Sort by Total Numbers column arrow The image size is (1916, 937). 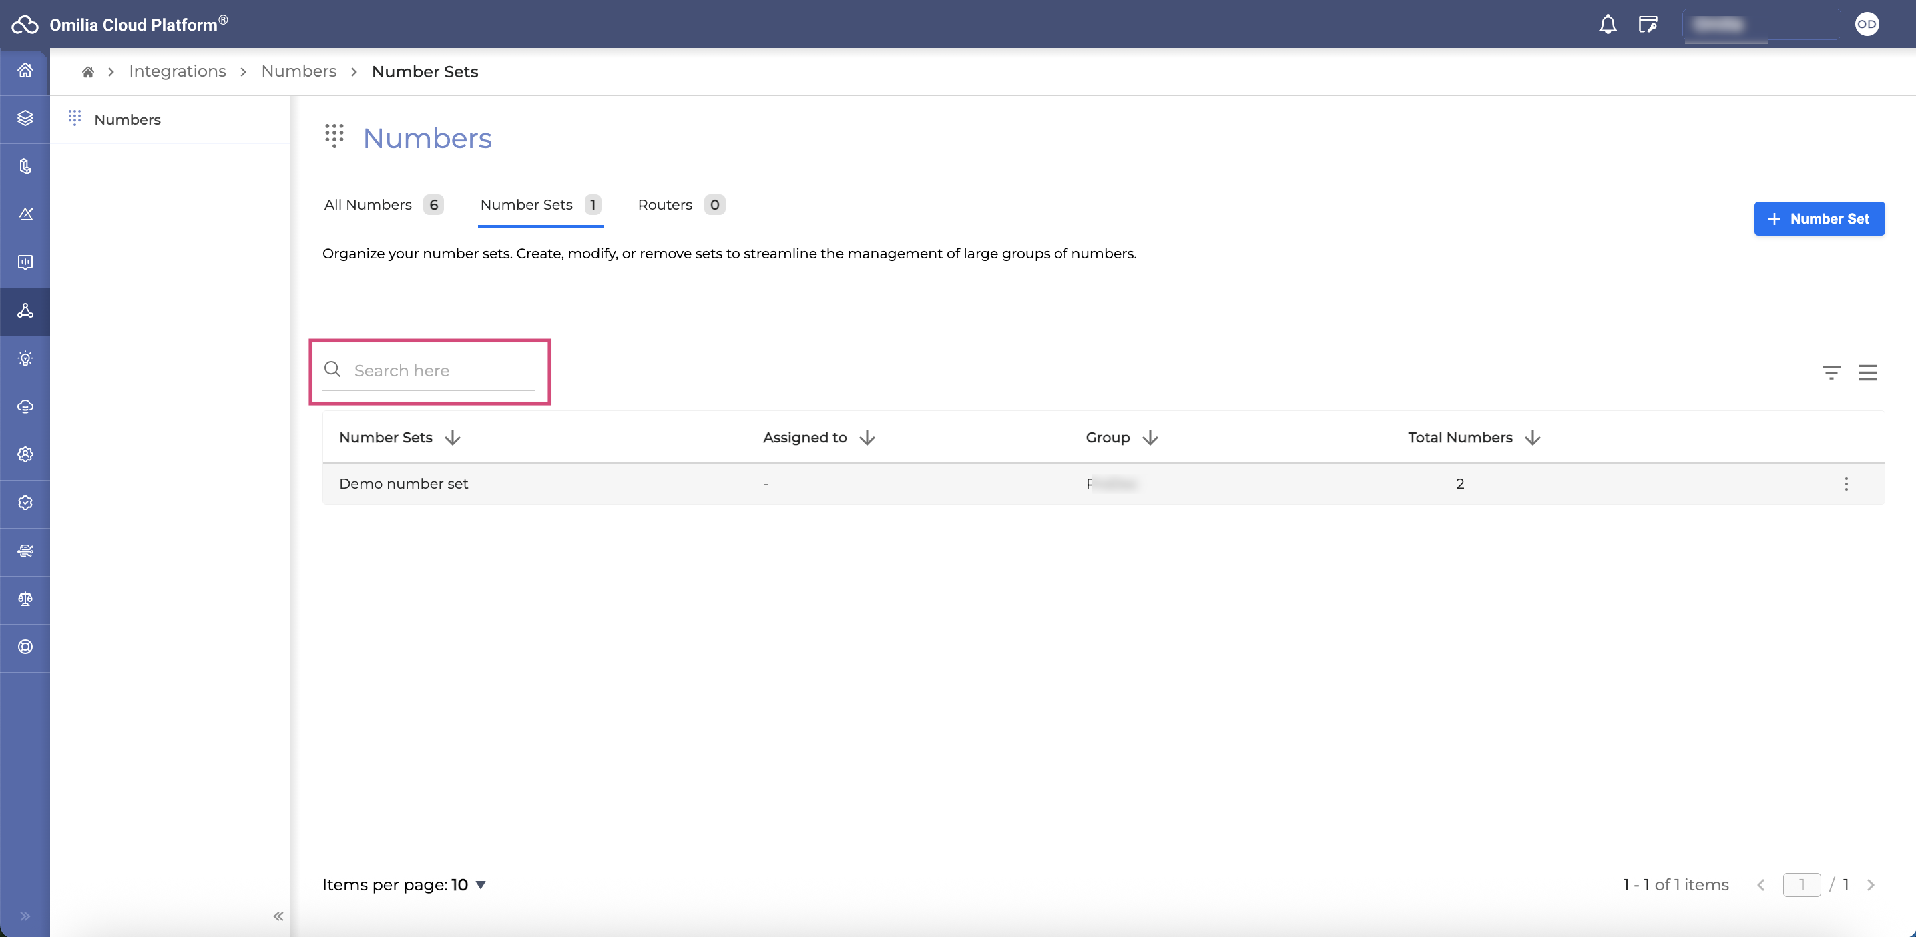(1532, 438)
